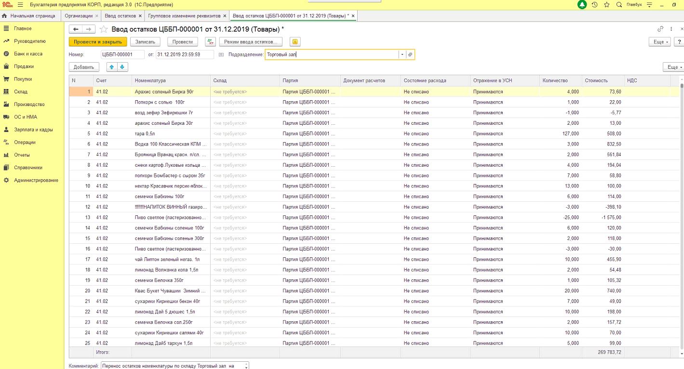The width and height of the screenshot is (684, 369).
Task: Open the table Еще menu
Action: (673, 67)
